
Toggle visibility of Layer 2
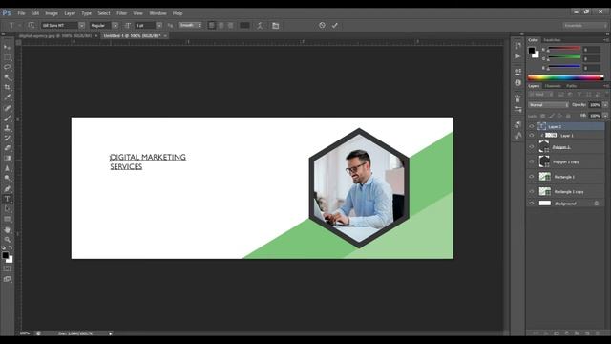point(532,126)
